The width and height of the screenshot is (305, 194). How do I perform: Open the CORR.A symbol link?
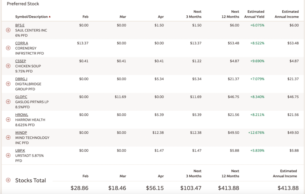(x=21, y=43)
